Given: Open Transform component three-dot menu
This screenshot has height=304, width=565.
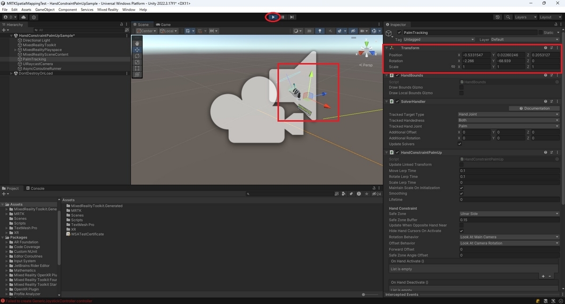Looking at the screenshot, I should pos(557,48).
